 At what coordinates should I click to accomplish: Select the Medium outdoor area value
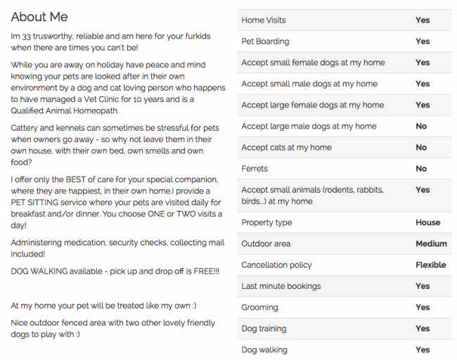coord(431,244)
